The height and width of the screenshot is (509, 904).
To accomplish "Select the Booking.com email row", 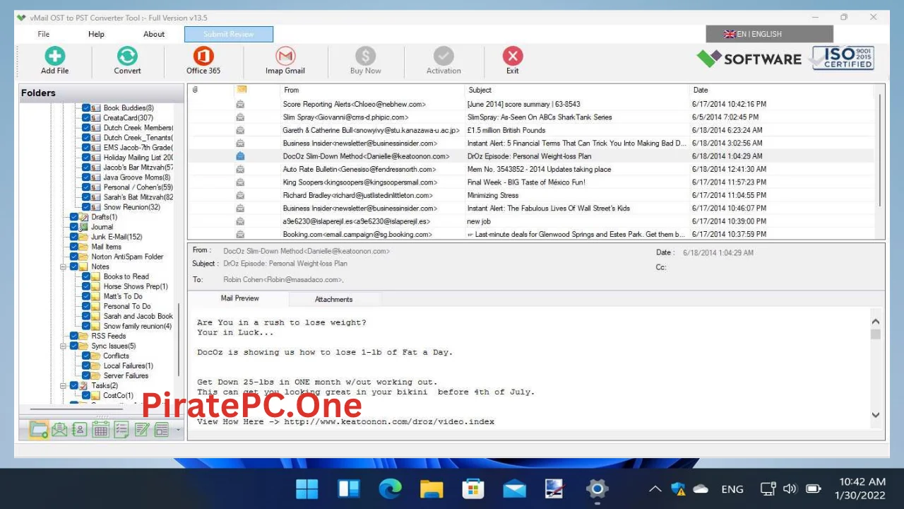I will (x=532, y=234).
